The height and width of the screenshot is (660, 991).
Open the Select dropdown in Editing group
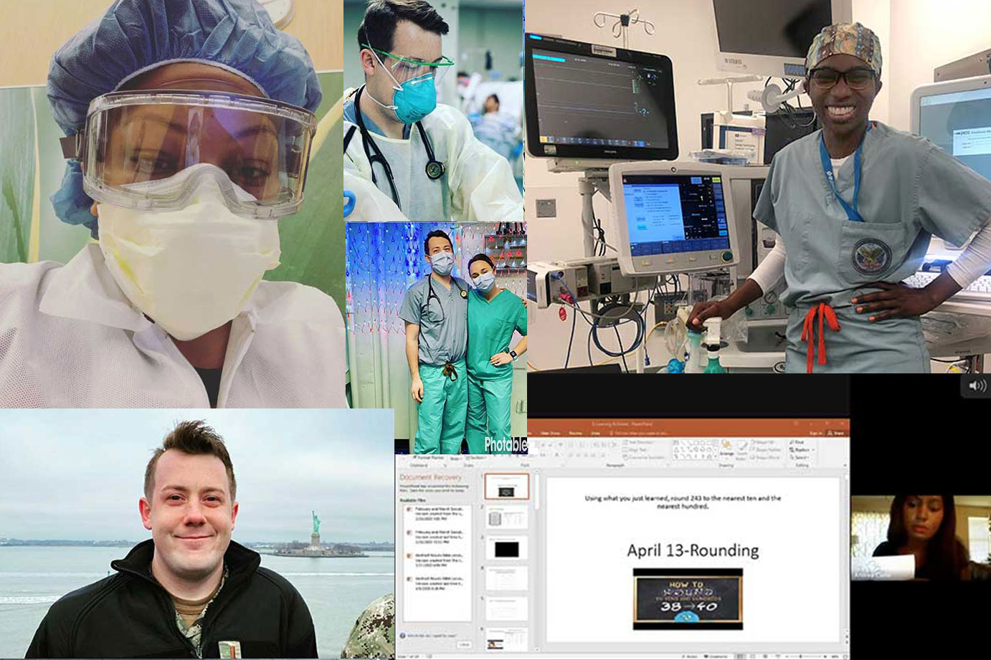799,458
